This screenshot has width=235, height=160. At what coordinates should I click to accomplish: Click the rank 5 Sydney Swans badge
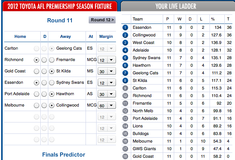(125, 58)
